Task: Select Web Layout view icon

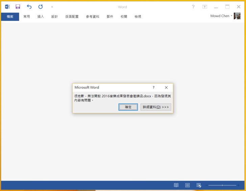Action: 199,185
